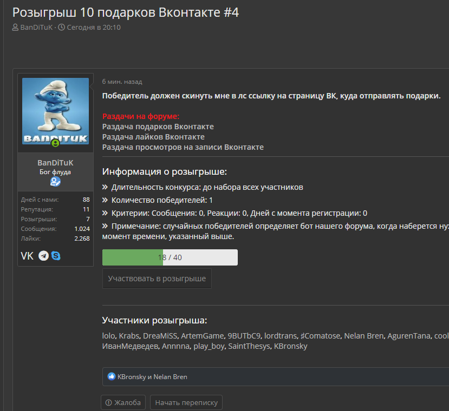Open KBronsky in participants list

pyautogui.click(x=290, y=346)
